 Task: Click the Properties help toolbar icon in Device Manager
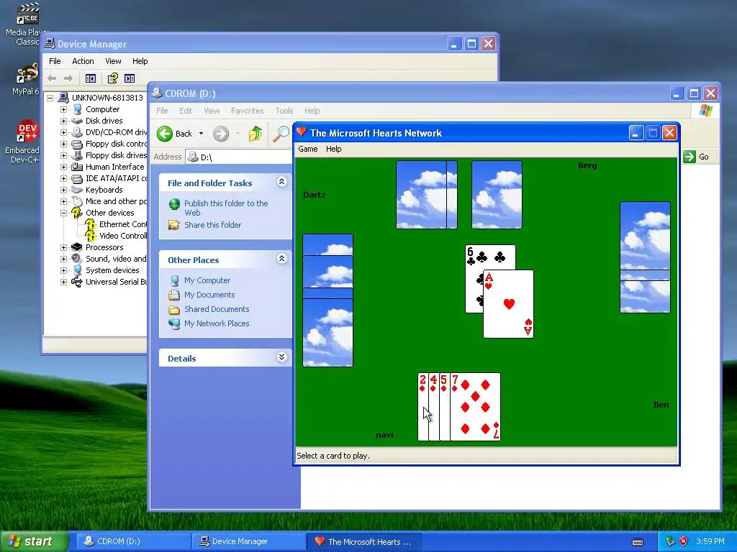[x=112, y=78]
